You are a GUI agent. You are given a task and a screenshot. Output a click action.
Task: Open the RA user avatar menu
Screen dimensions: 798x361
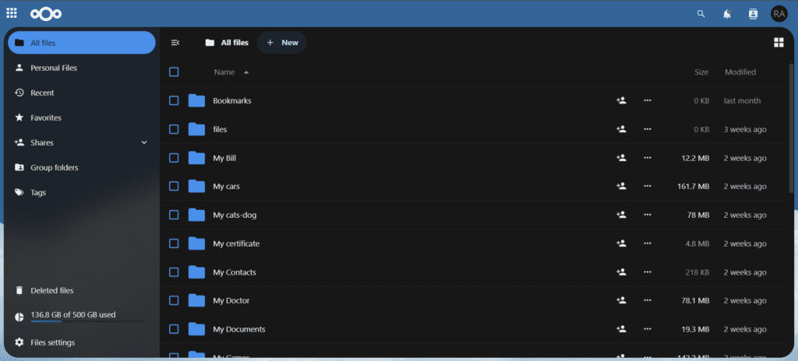(x=779, y=14)
